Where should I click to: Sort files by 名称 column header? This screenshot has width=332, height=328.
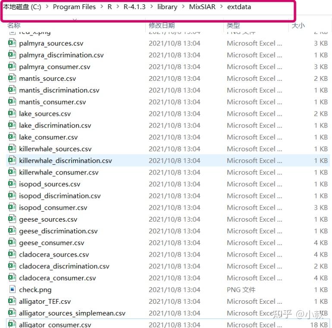(14, 25)
